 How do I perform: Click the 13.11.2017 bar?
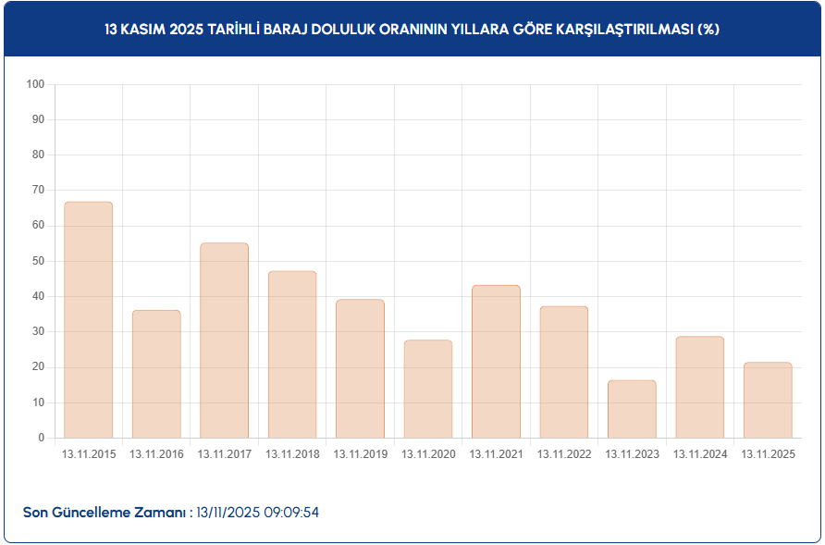(x=224, y=340)
